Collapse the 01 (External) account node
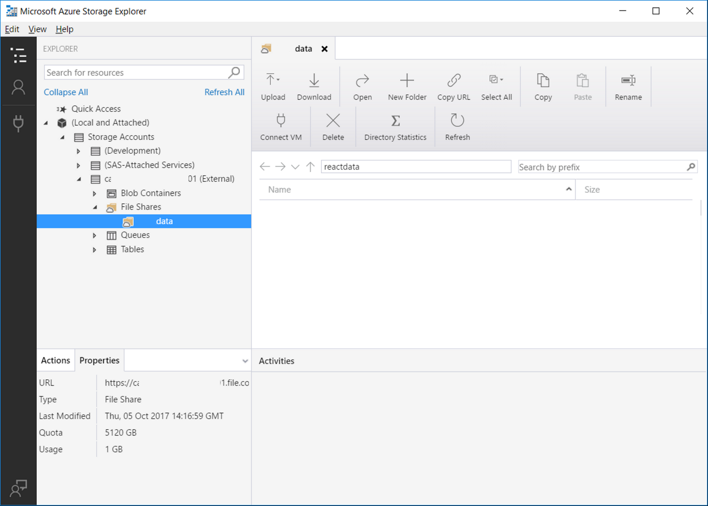 [79, 179]
